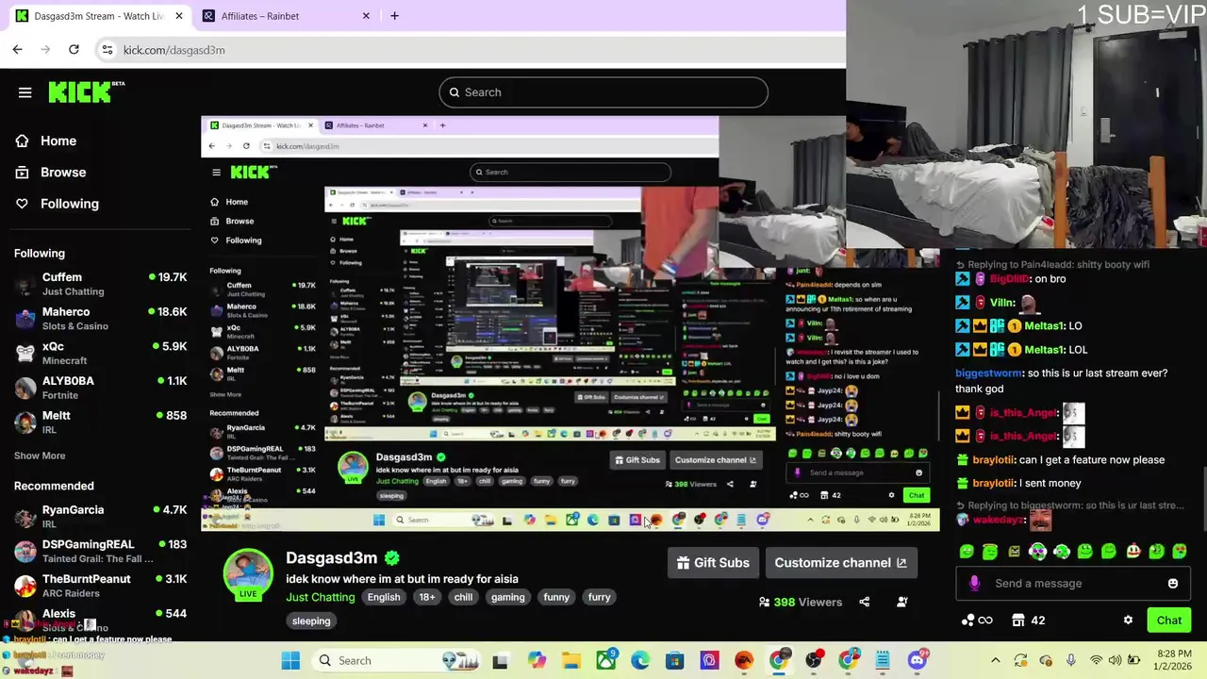
Task: Open TheBurntPeanut's ARC Raiders channel
Action: [100, 586]
